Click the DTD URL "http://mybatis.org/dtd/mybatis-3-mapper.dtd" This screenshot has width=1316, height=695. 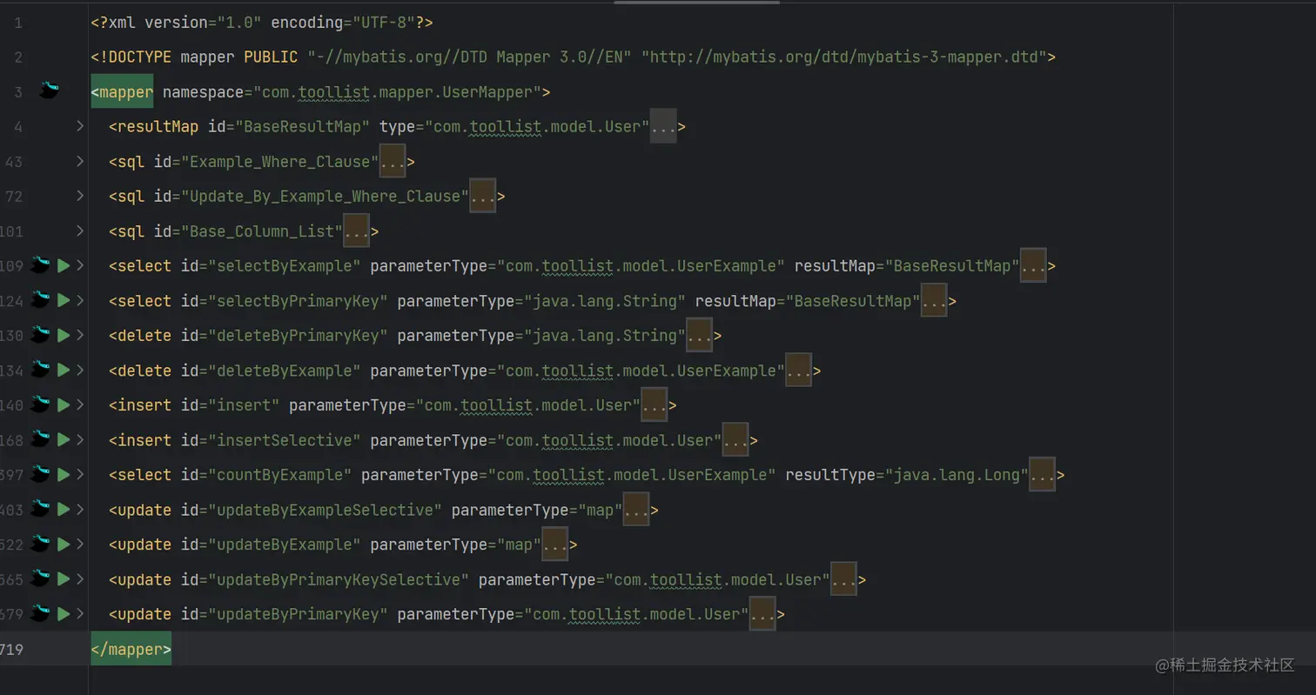point(844,57)
